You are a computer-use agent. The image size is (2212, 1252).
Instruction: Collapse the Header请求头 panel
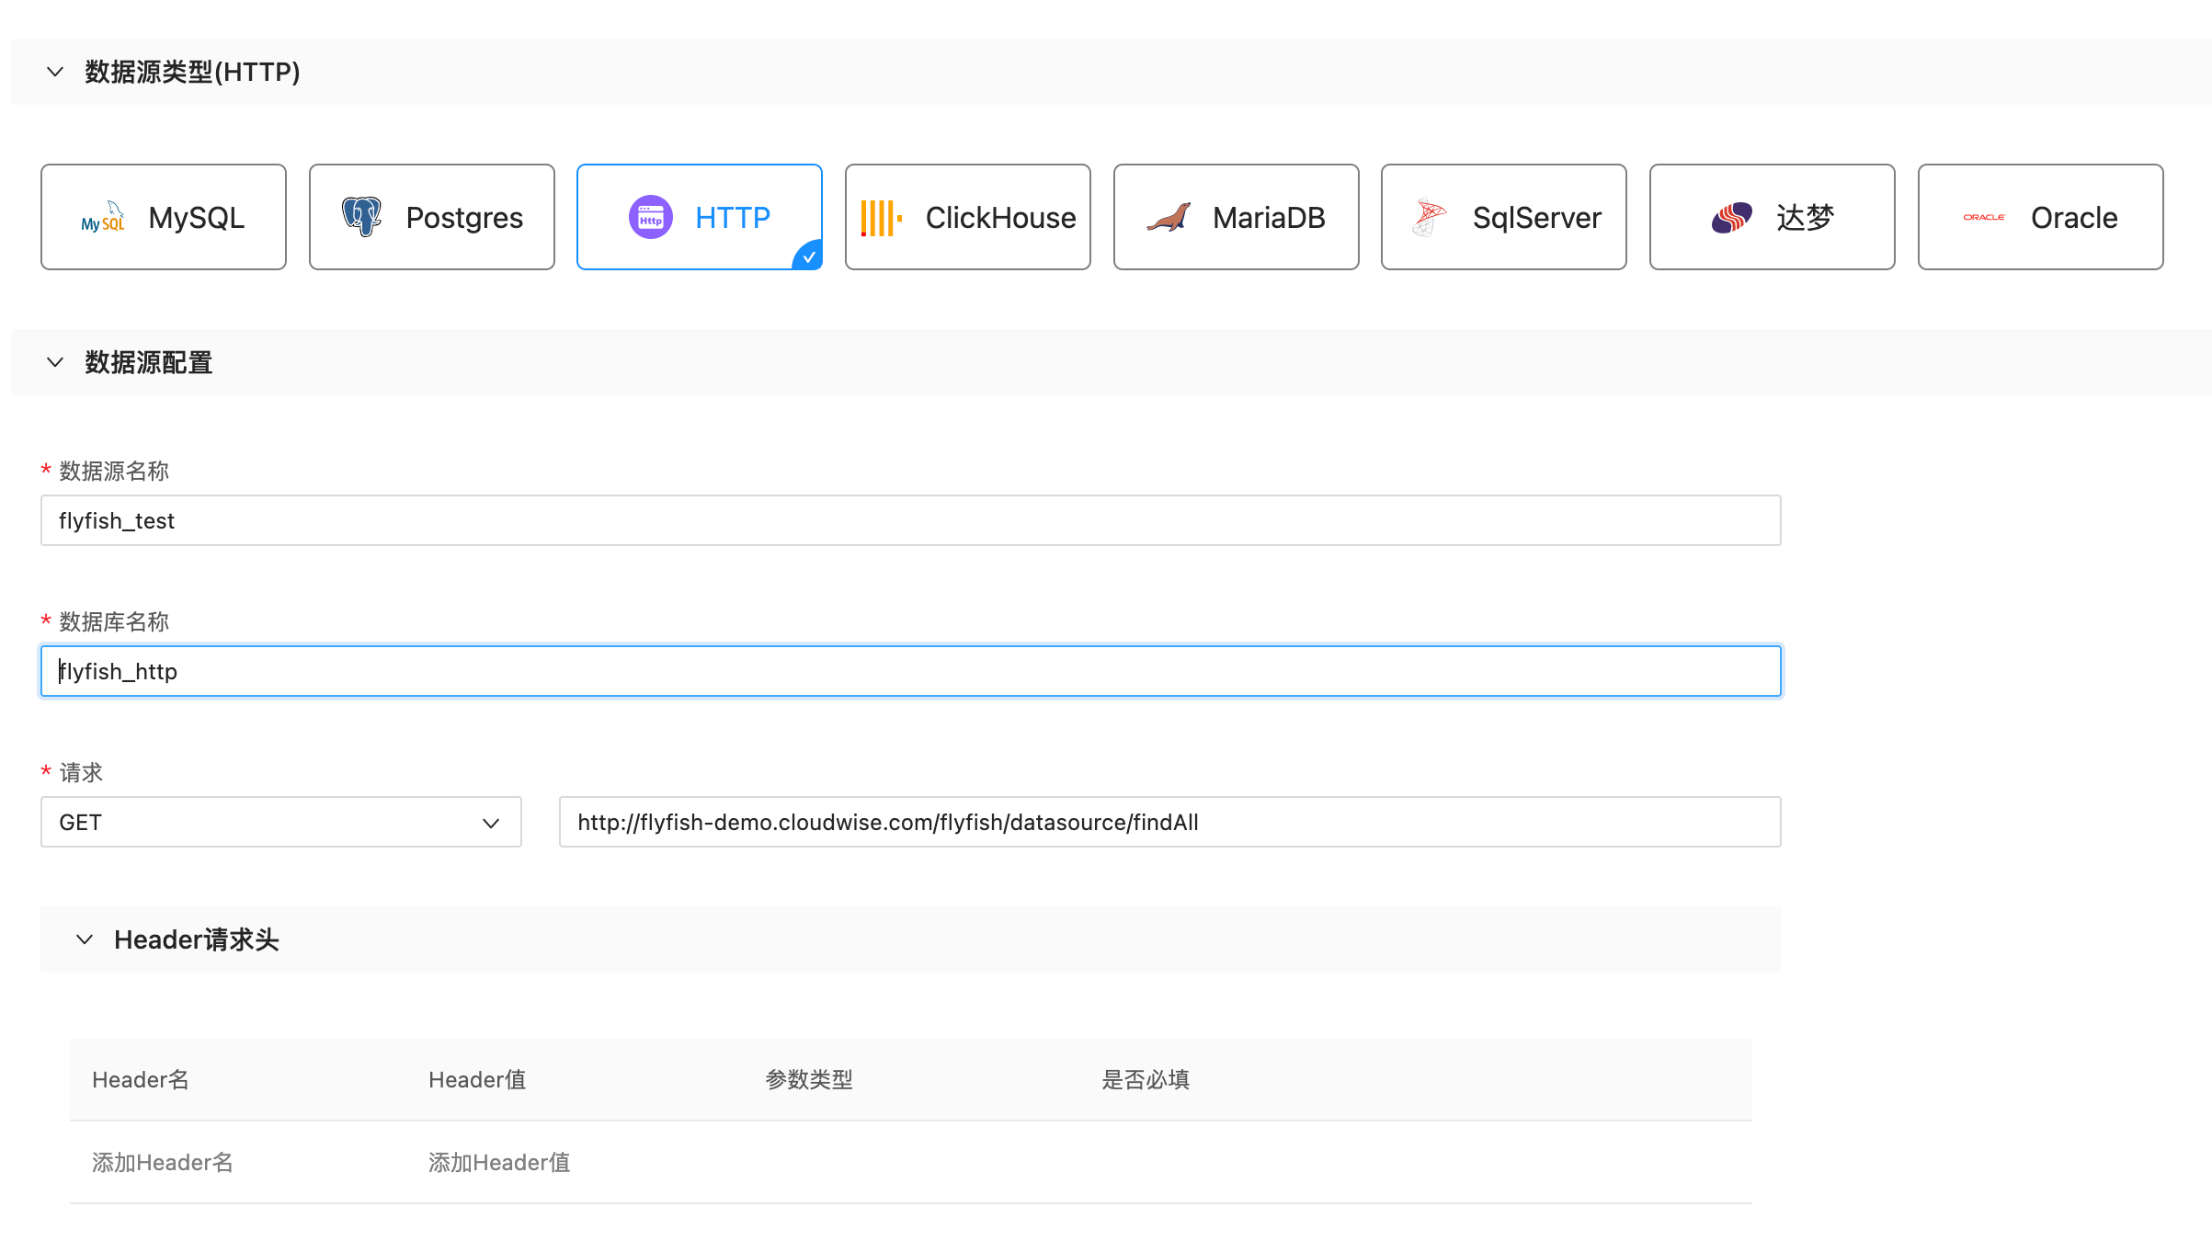85,939
